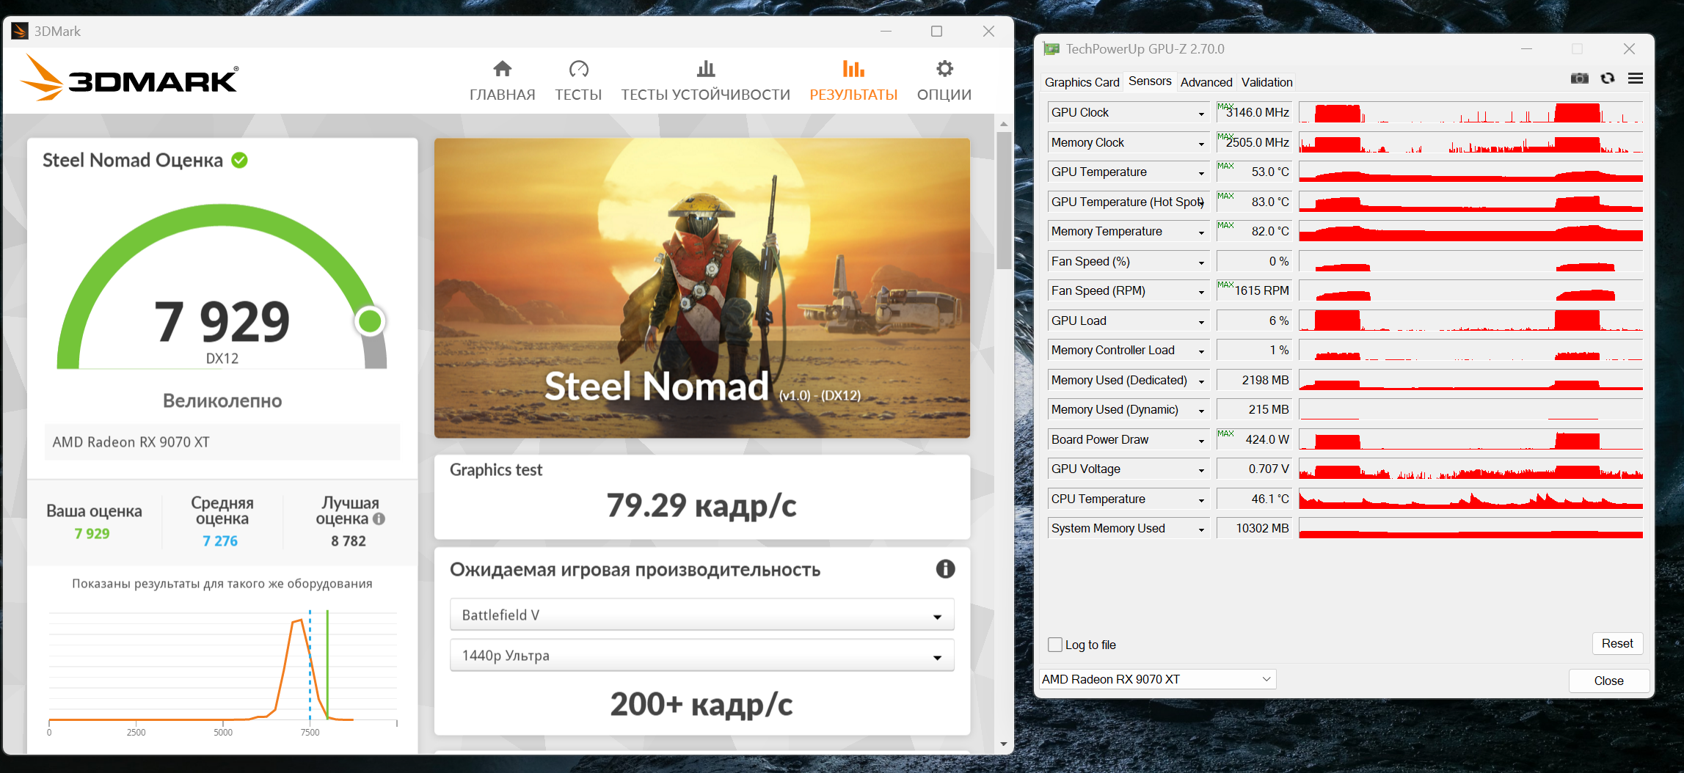Viewport: 1684px width, 773px height.
Task: Click the GPU Clock value 3146.0 MHz
Action: click(1254, 112)
